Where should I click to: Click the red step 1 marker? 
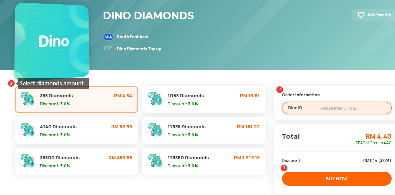pos(11,83)
